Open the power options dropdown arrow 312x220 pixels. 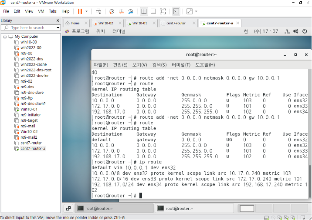click(87, 11)
